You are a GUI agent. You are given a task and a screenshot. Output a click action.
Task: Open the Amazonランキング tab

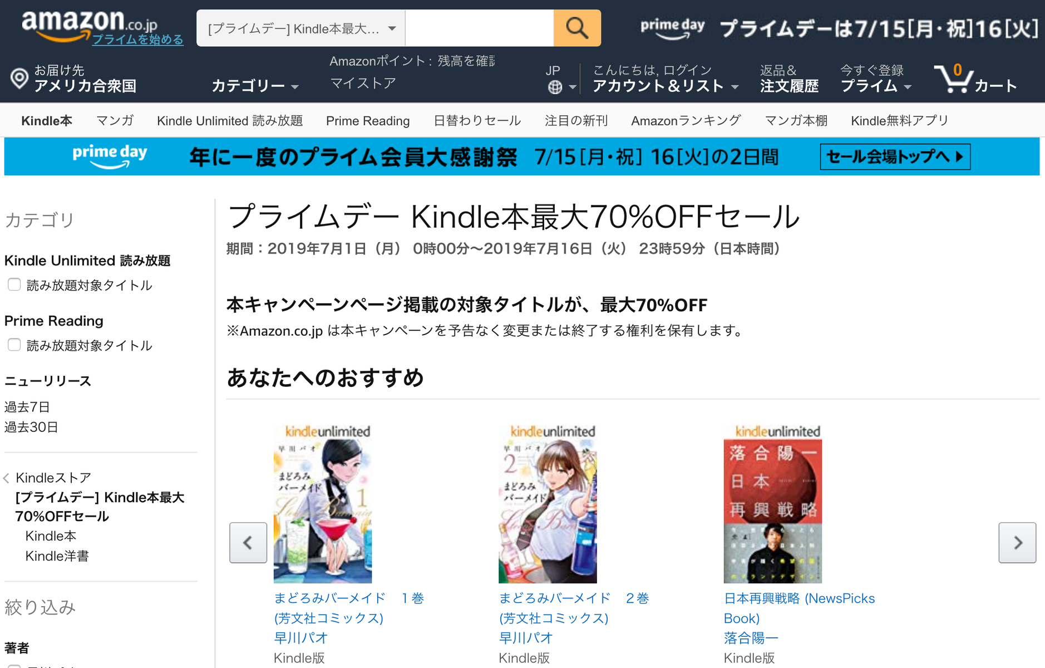pyautogui.click(x=686, y=121)
